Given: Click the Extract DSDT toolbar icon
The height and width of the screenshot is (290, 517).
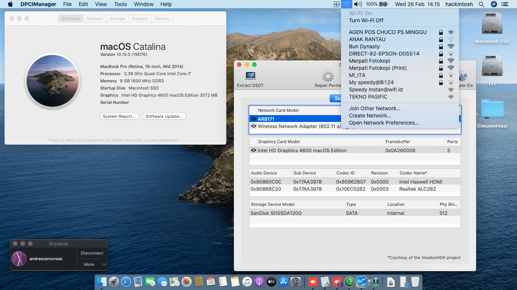Looking at the screenshot, I should coord(250,76).
